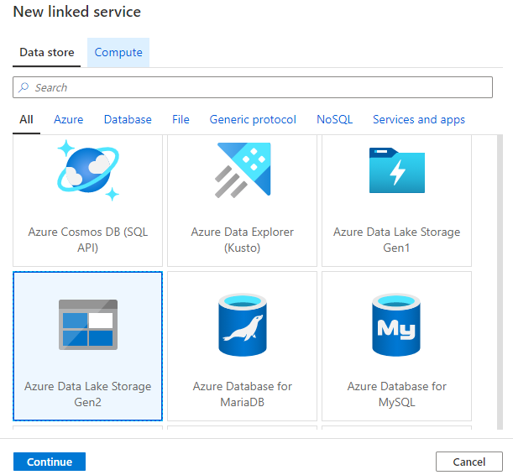This screenshot has height=475, width=513.
Task: Switch to the Compute tab
Action: coord(118,53)
